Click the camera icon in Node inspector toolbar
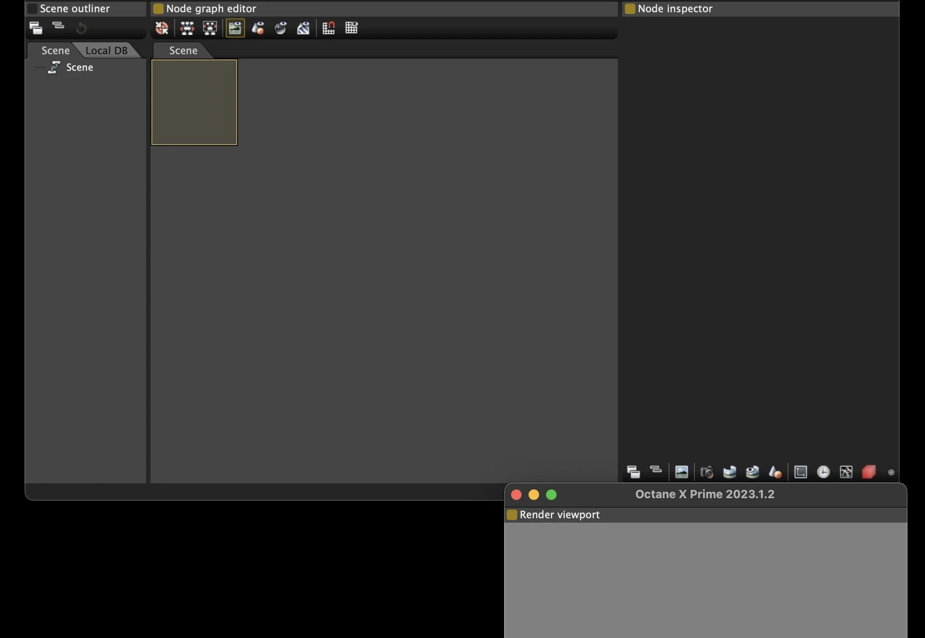Image resolution: width=925 pixels, height=638 pixels. pyautogui.click(x=707, y=472)
